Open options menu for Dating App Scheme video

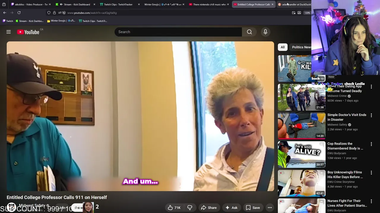point(371,87)
